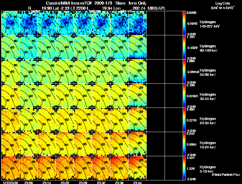Click the 'MIMI/APL' header text
Image resolution: width=242 pixels, height=184 pixels.
pyautogui.click(x=157, y=8)
